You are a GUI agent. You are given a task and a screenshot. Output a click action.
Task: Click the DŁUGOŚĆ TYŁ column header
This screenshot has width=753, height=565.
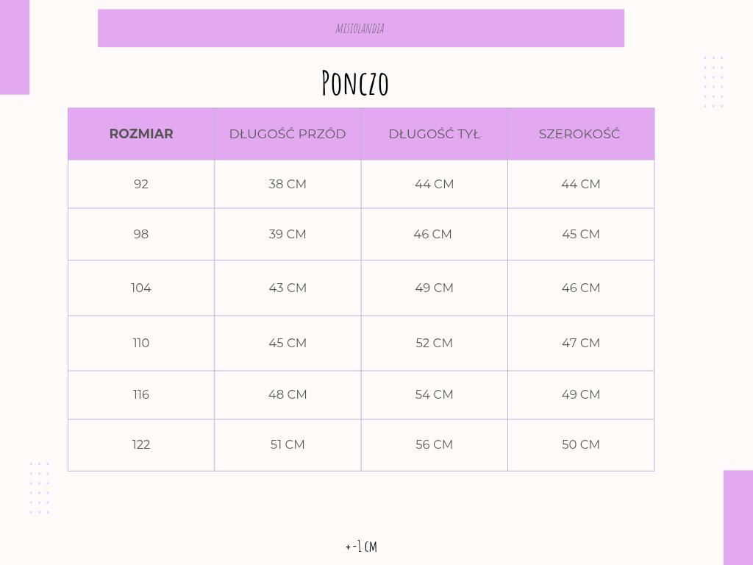434,134
